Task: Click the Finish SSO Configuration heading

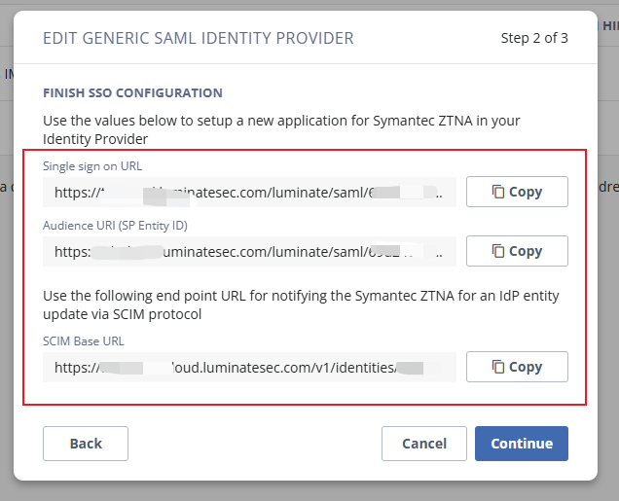Action: coord(132,93)
